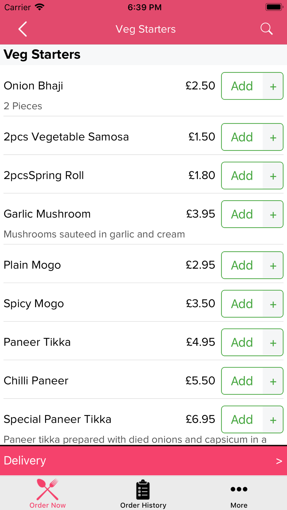This screenshot has width=287, height=510.
Task: Open the Delivery option banner
Action: click(x=143, y=461)
